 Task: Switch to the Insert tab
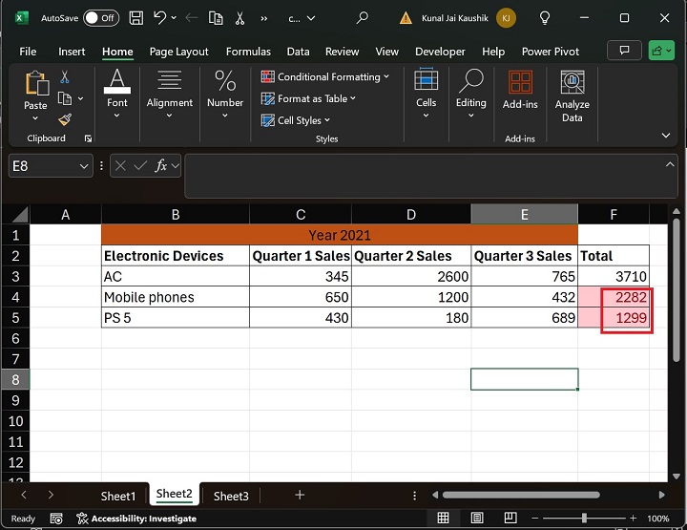72,52
